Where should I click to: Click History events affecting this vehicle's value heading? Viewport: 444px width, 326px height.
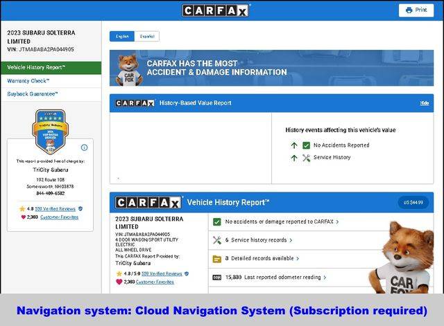341,130
